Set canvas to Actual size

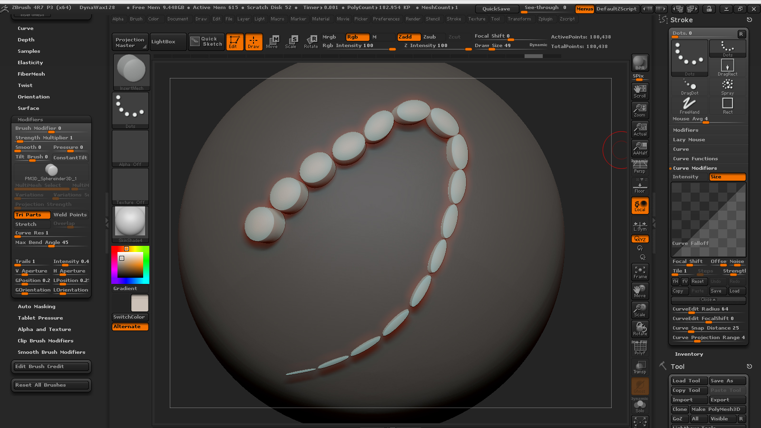coord(640,129)
